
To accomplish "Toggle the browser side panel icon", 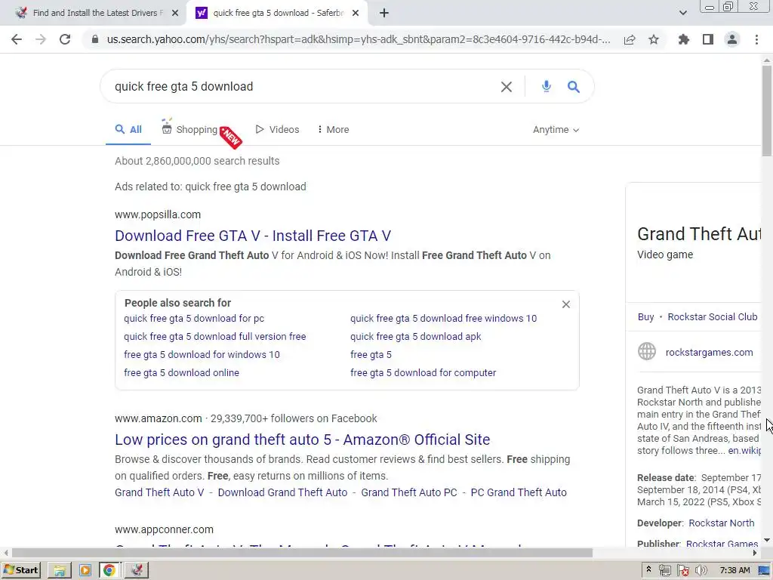I will pos(708,39).
